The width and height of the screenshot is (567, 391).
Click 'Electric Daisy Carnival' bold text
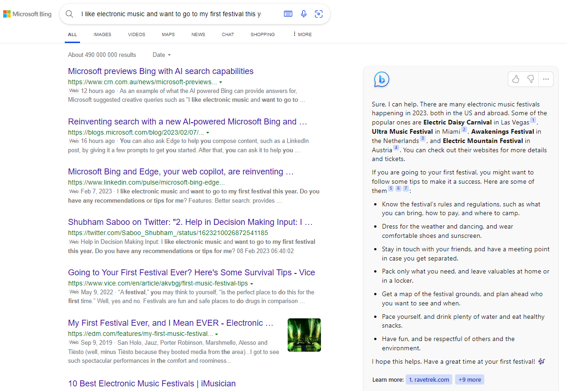click(x=457, y=123)
